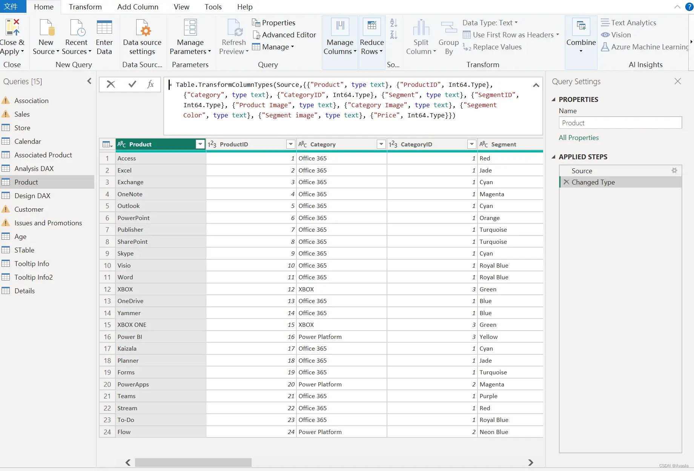Open Reduce Rows icon

[x=372, y=26]
